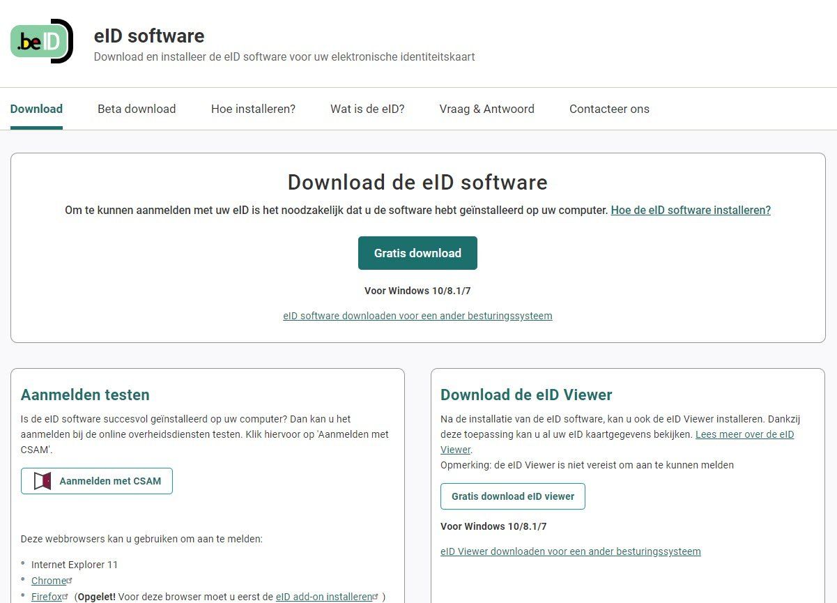Click external link icon after Firefox
Image resolution: width=837 pixels, height=603 pixels.
[x=66, y=597]
